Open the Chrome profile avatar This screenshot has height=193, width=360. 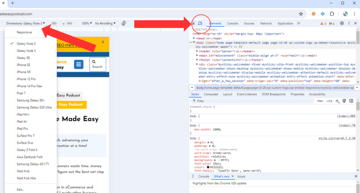[345, 14]
